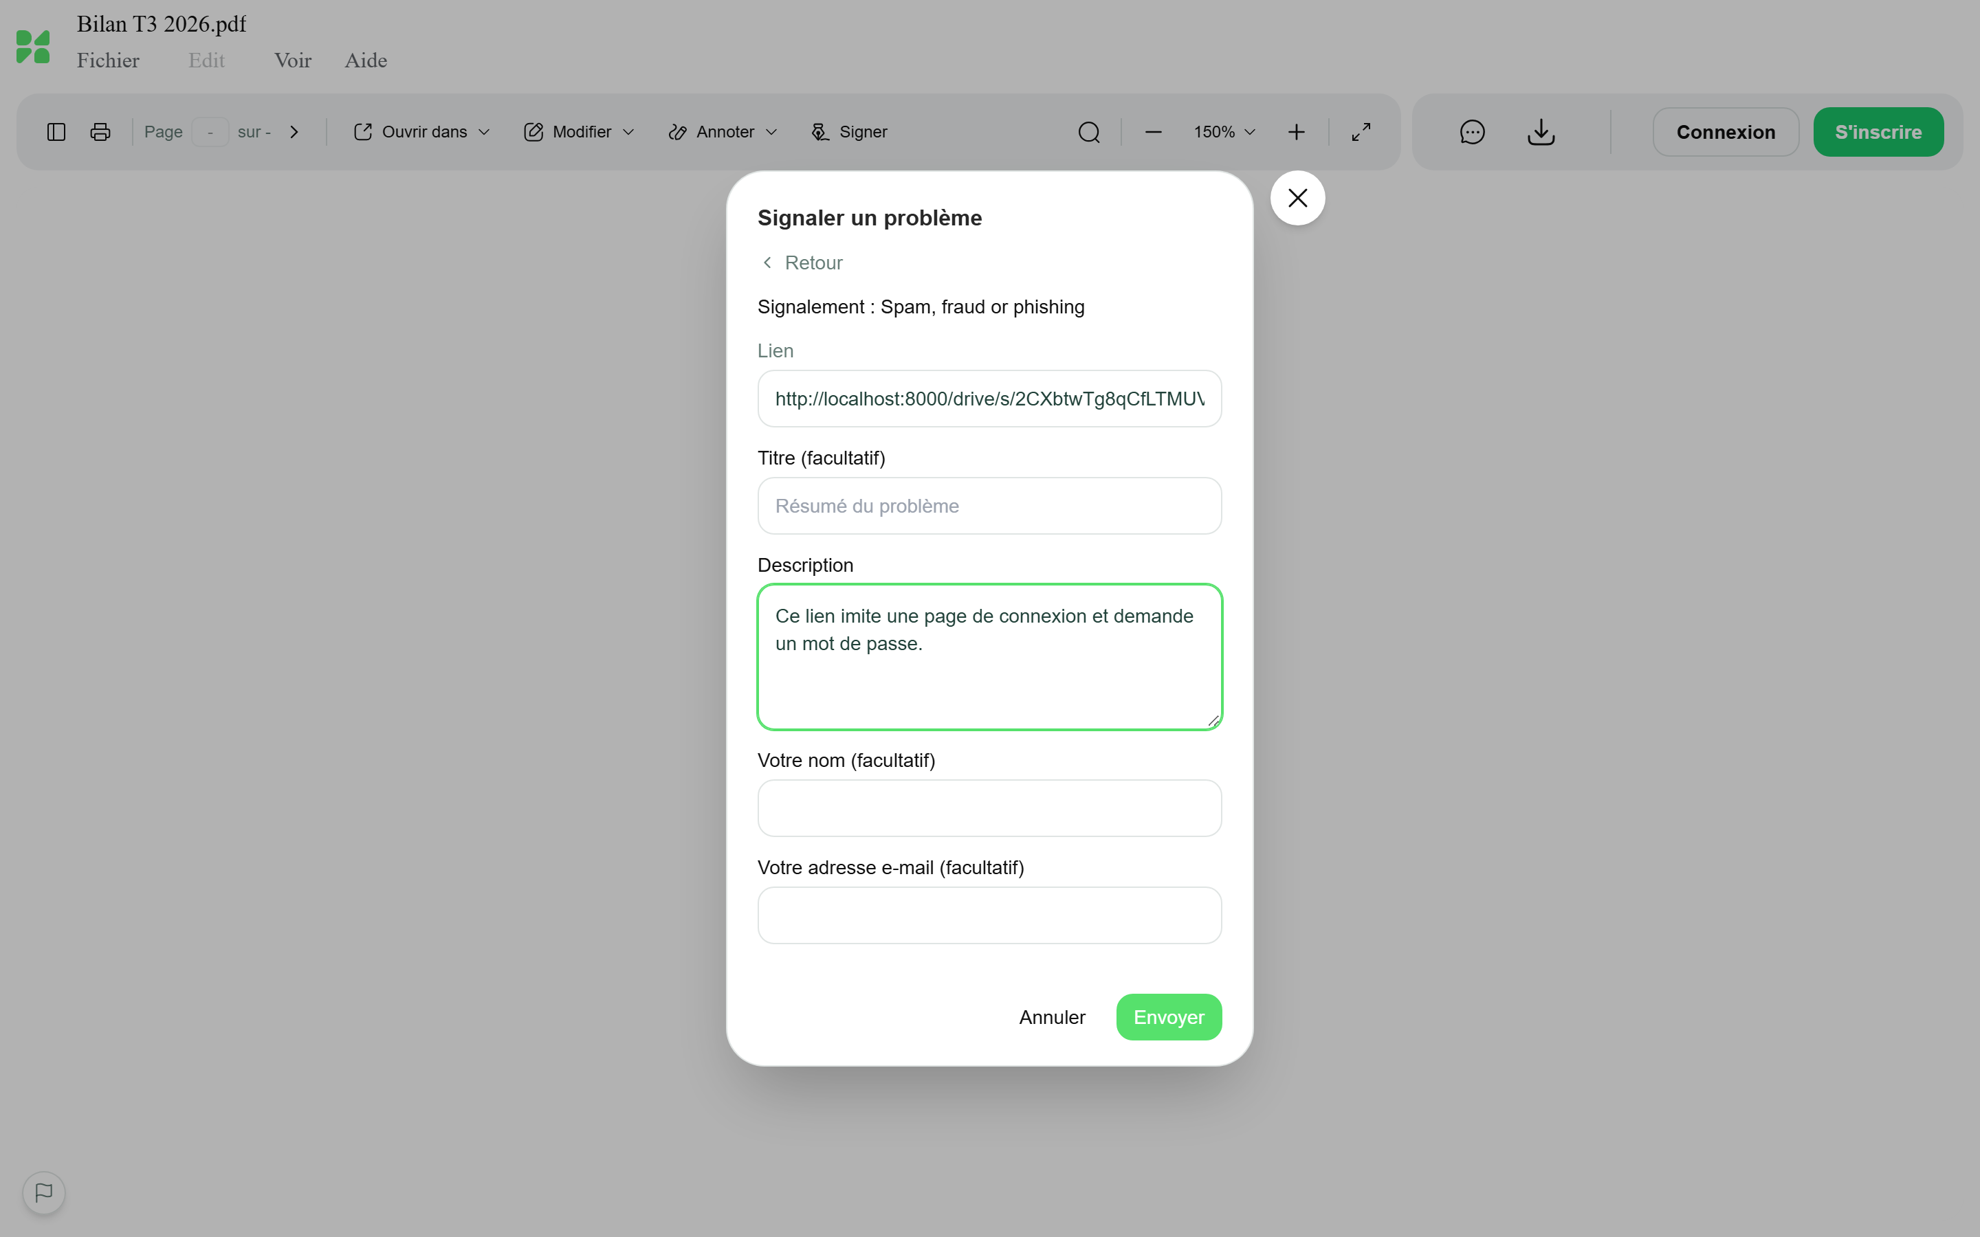Expand the Ouvrir dans dropdown
The height and width of the screenshot is (1237, 1980).
[422, 132]
